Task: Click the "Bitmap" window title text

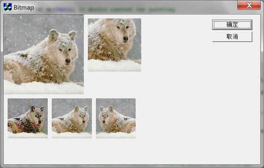Action: (x=24, y=7)
